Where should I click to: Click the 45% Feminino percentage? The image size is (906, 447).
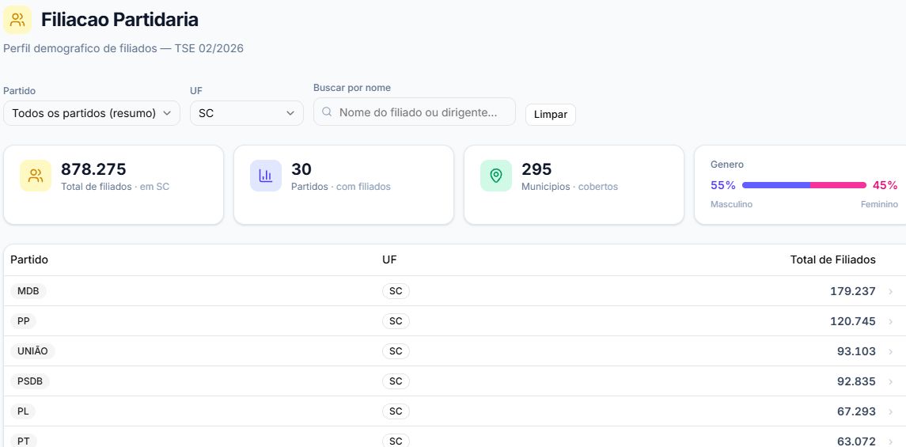(885, 185)
